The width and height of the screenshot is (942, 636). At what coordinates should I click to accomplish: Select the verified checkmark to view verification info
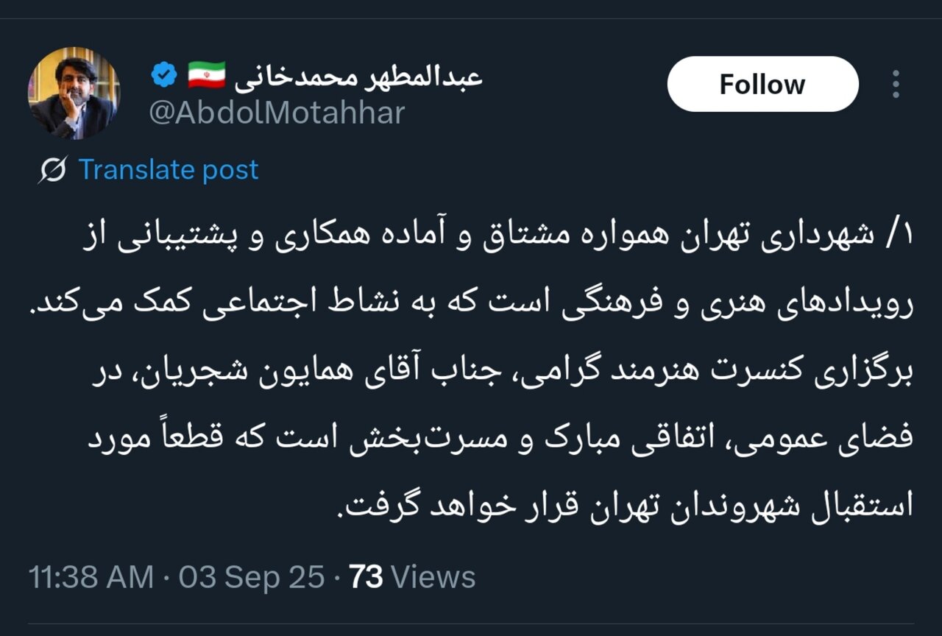pyautogui.click(x=162, y=73)
